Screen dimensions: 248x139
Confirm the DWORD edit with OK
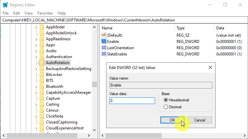pyautogui.click(x=172, y=120)
